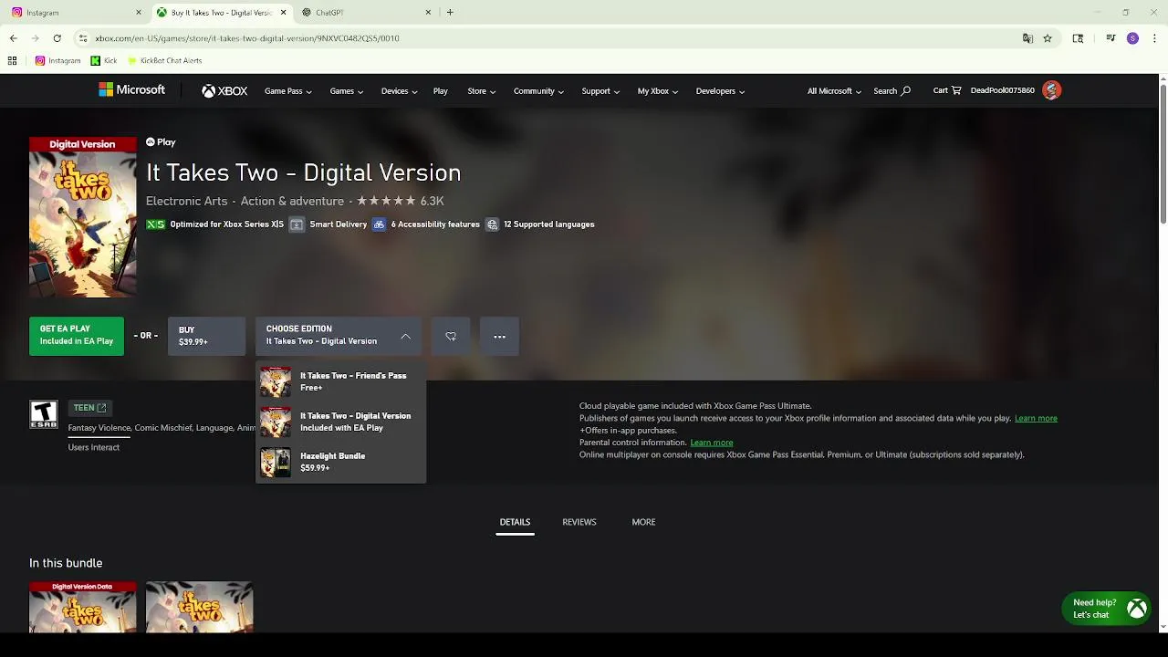Click the 6.3K star rating
The height and width of the screenshot is (657, 1168).
coord(401,201)
